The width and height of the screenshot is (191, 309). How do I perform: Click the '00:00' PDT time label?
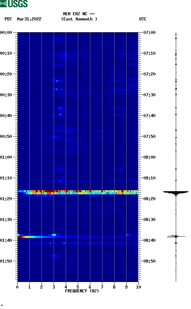point(6,33)
